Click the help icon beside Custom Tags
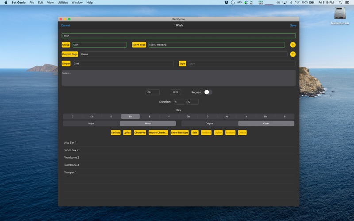Screen dimensions: 354x221 292,54
